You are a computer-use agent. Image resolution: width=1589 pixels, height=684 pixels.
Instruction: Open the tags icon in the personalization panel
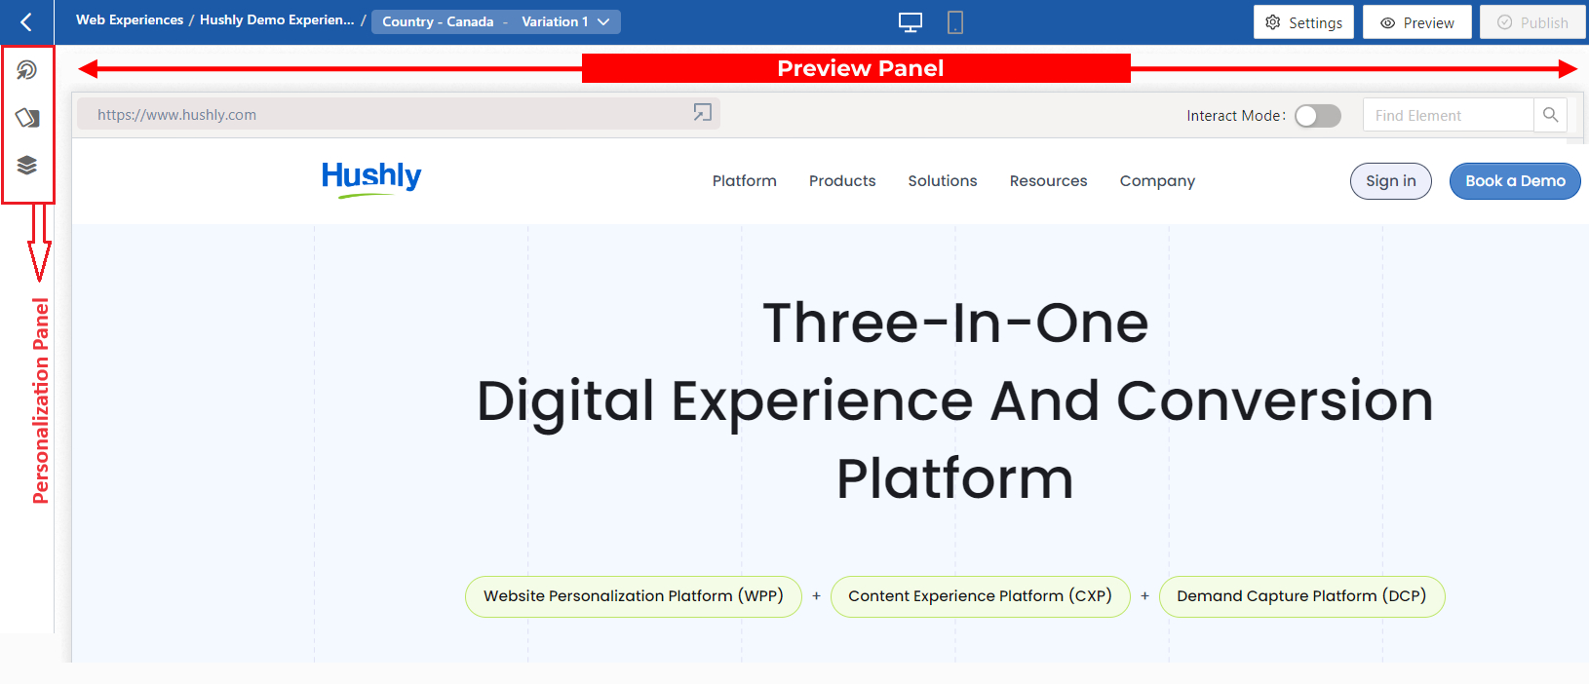tap(27, 118)
